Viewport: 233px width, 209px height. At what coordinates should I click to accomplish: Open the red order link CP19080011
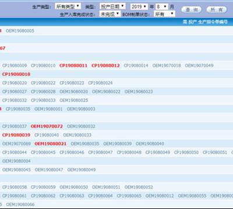[x=73, y=66]
